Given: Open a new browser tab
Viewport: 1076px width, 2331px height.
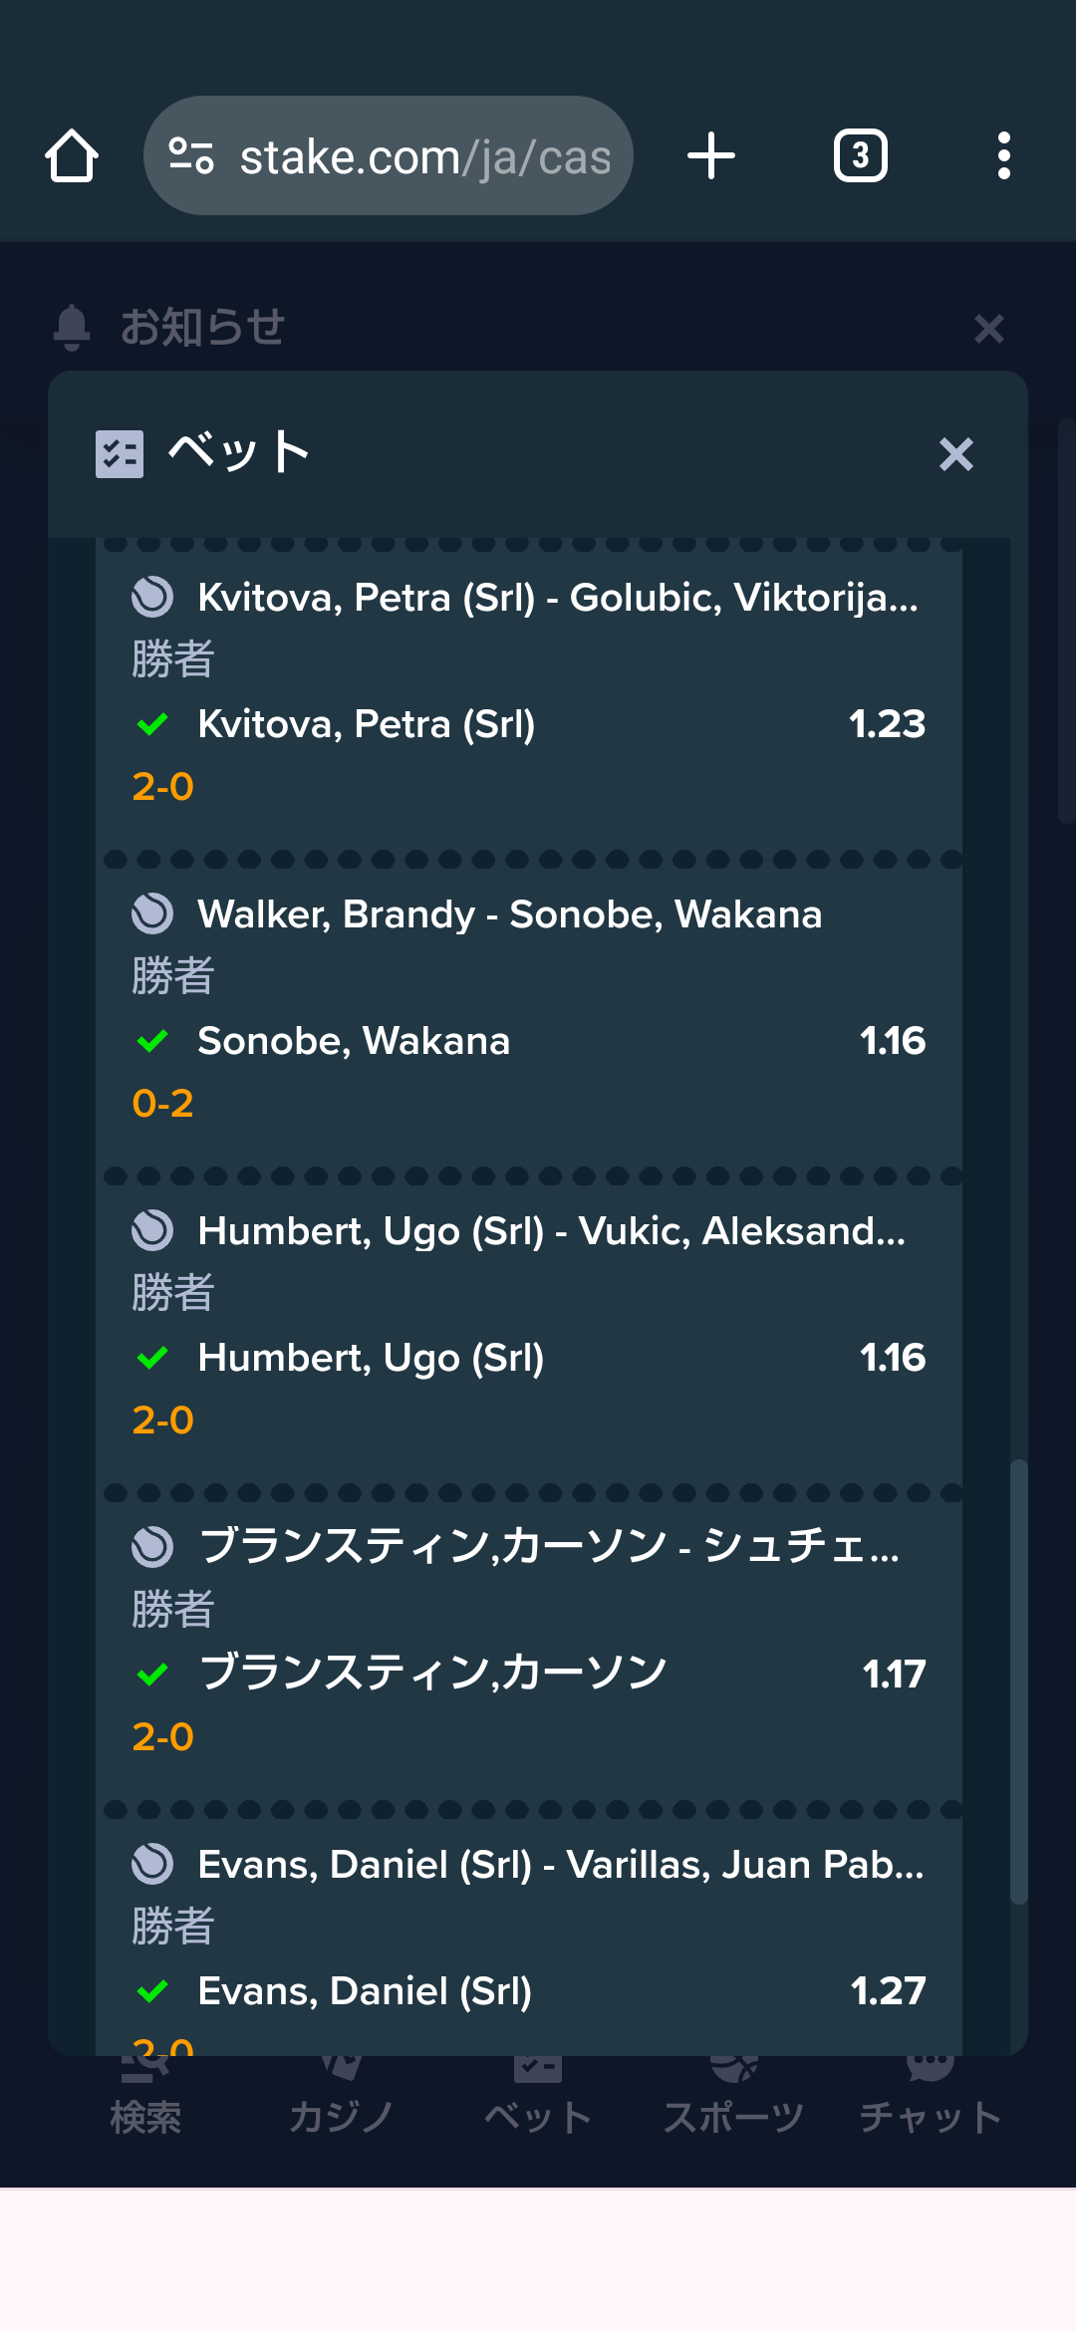Looking at the screenshot, I should point(711,156).
